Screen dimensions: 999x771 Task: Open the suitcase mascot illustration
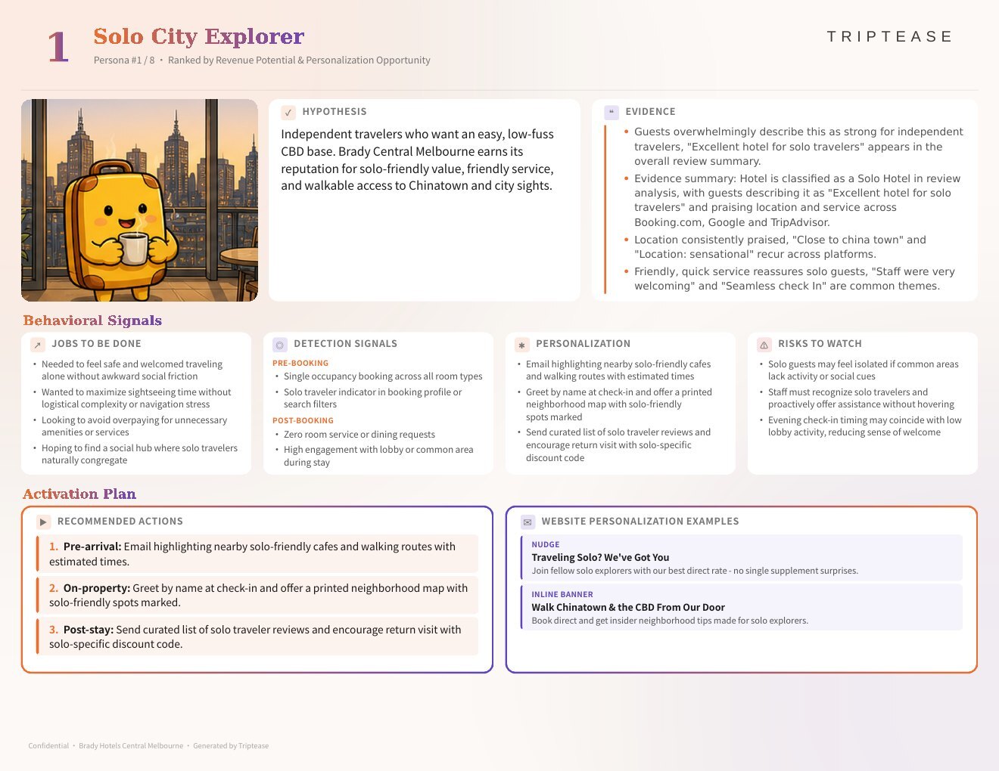[x=139, y=200]
